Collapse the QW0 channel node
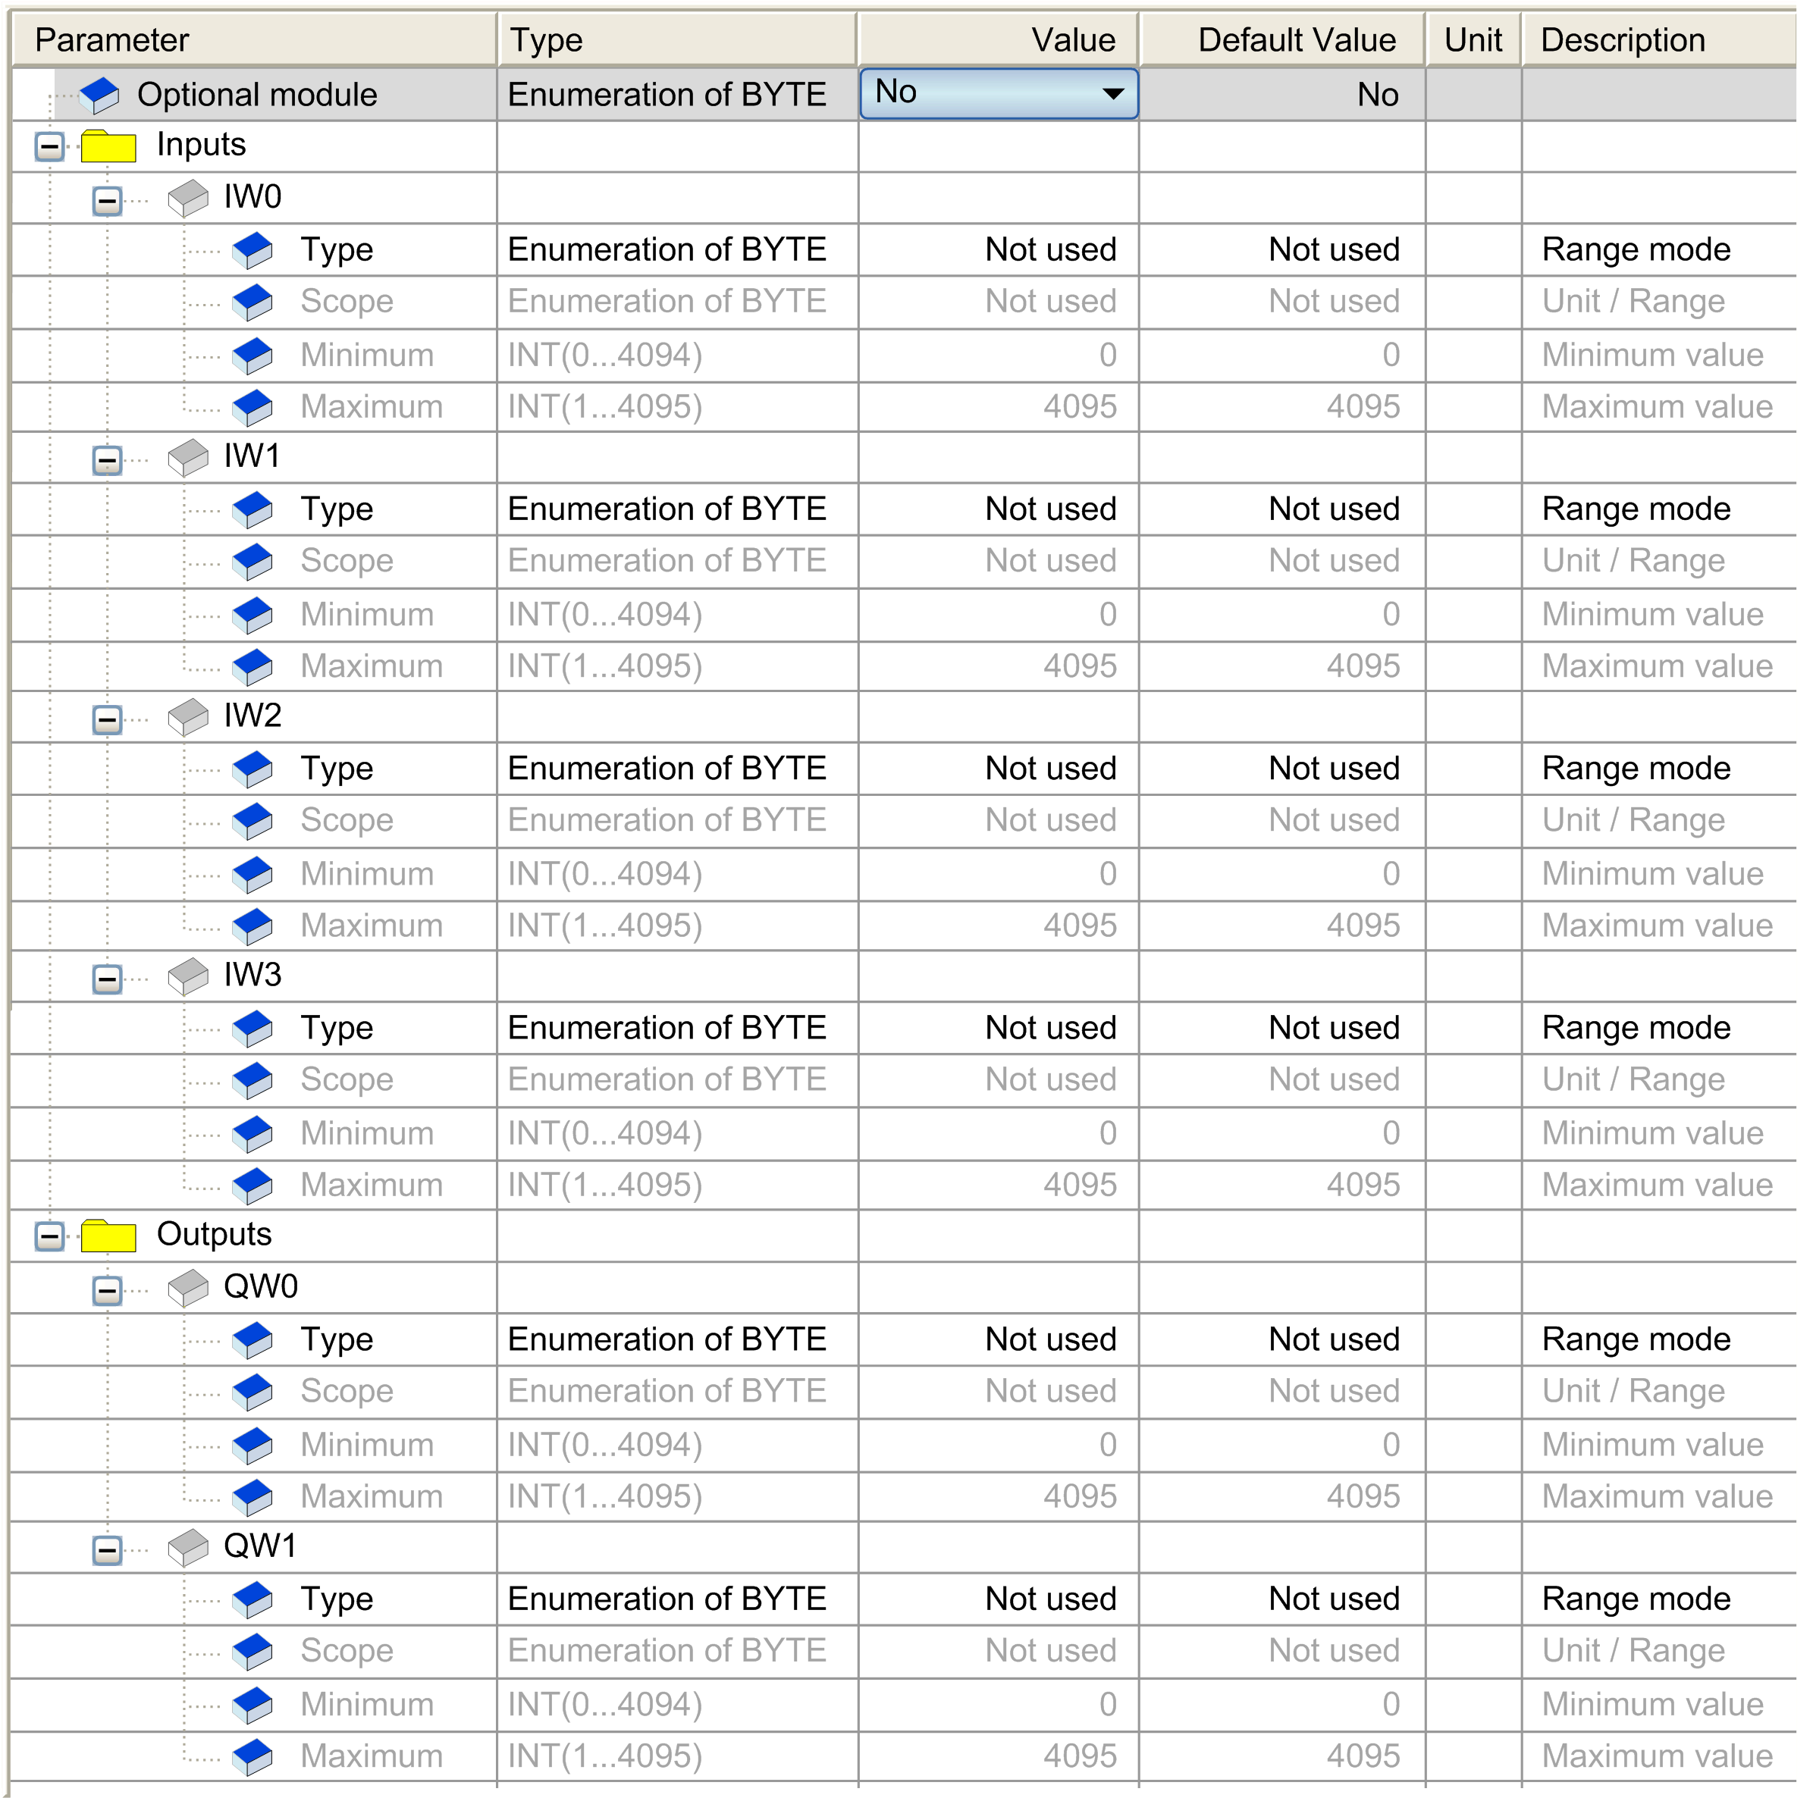1813x1798 pixels. tap(108, 1291)
